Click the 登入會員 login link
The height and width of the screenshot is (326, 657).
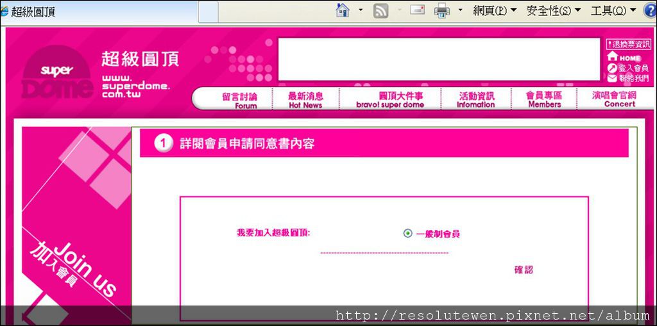(x=627, y=68)
